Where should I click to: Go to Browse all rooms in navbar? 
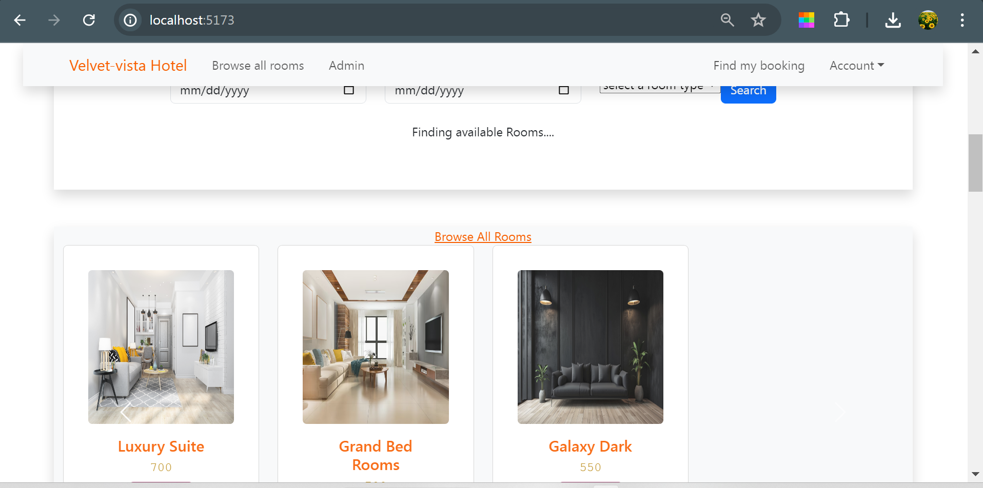coord(258,66)
